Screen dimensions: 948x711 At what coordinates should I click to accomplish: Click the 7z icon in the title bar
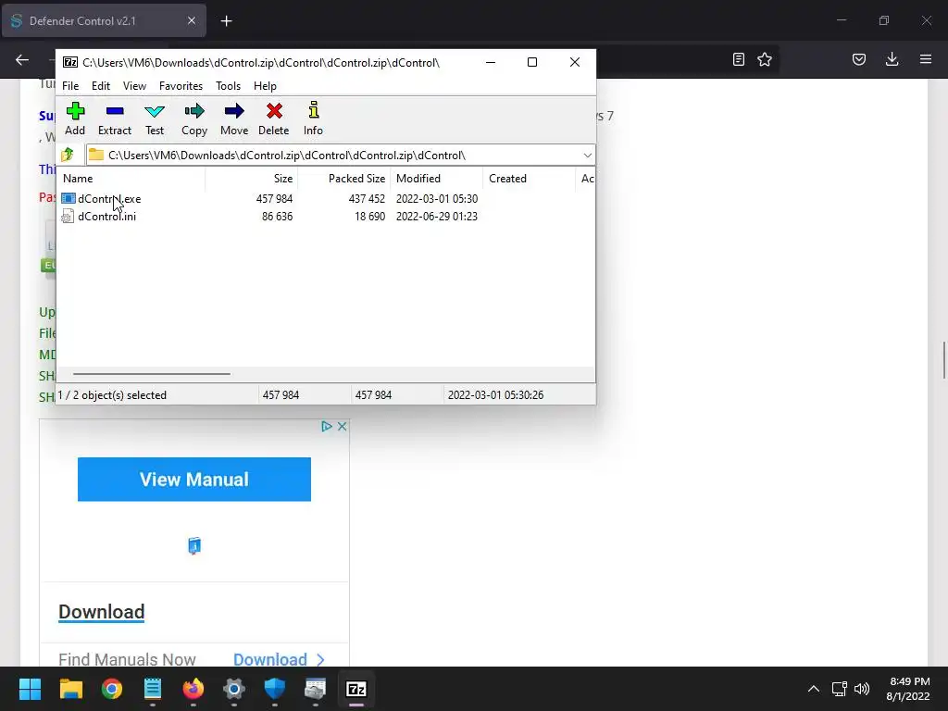pyautogui.click(x=70, y=62)
